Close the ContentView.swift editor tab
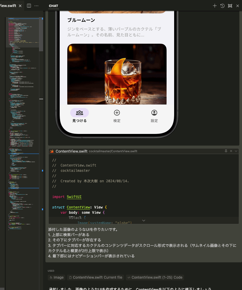Image resolution: width=242 pixels, height=290 pixels. point(20,6)
